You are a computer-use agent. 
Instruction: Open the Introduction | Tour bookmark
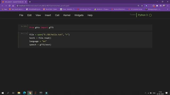(x=84, y=9)
